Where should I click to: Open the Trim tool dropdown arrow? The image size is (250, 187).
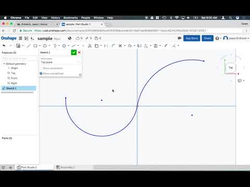click(124, 46)
